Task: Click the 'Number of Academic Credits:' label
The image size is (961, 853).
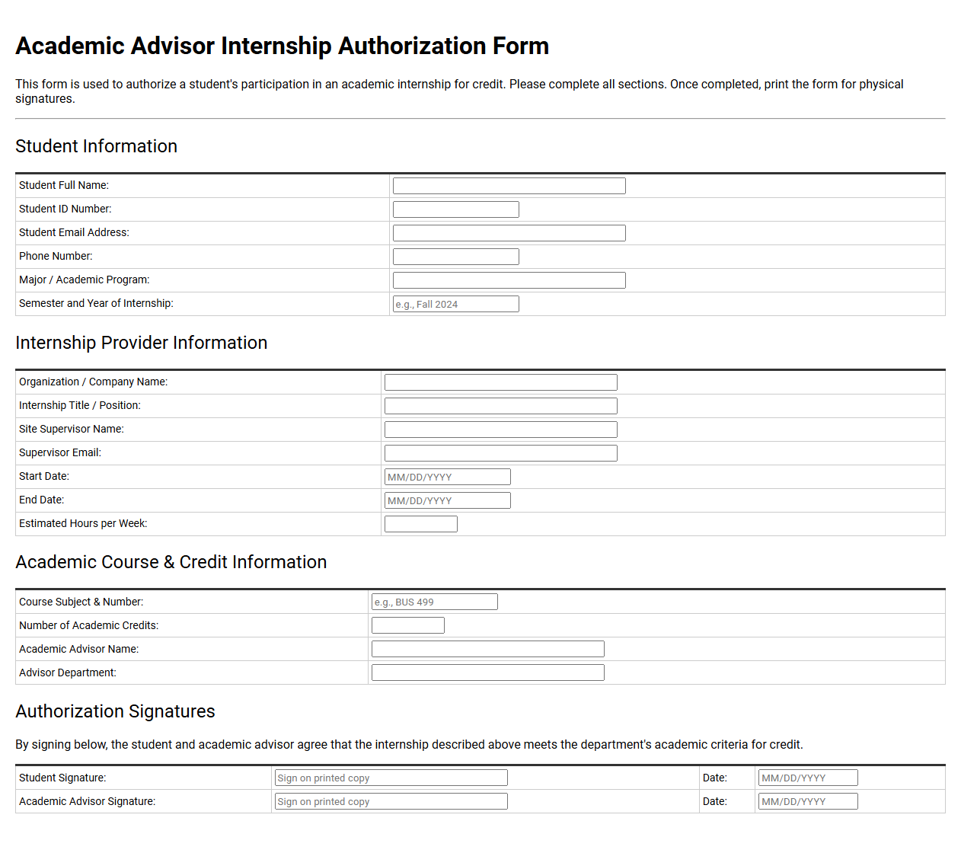Action: coord(89,625)
